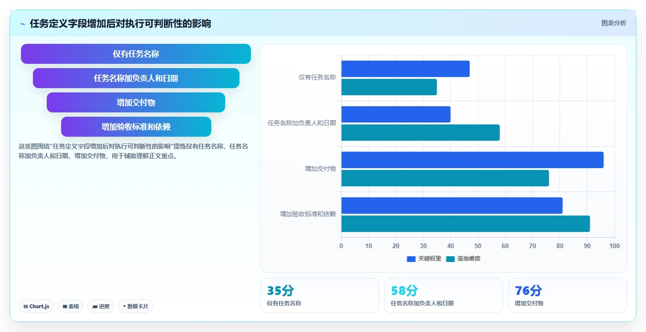This screenshot has width=646, height=332.
Task: Click the blue bar for 仅有任务名称
Action: click(406, 69)
